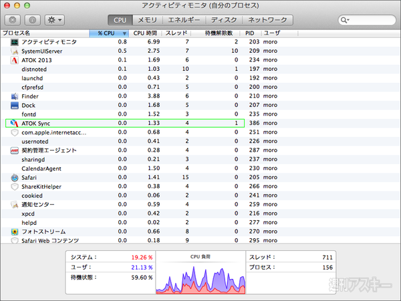The height and width of the screenshot is (301, 401).
Task: Click the green zoom window button
Action: pyautogui.click(x=27, y=5)
